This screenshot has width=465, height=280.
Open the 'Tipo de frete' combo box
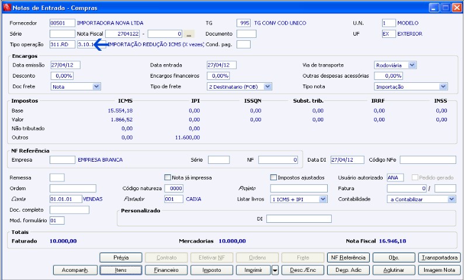pos(268,86)
